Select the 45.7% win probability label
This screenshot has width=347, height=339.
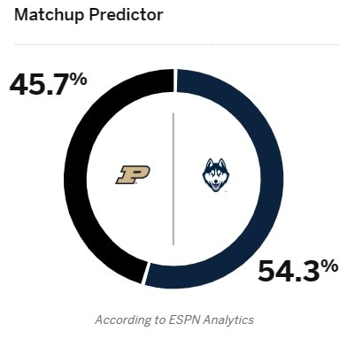[x=49, y=84]
